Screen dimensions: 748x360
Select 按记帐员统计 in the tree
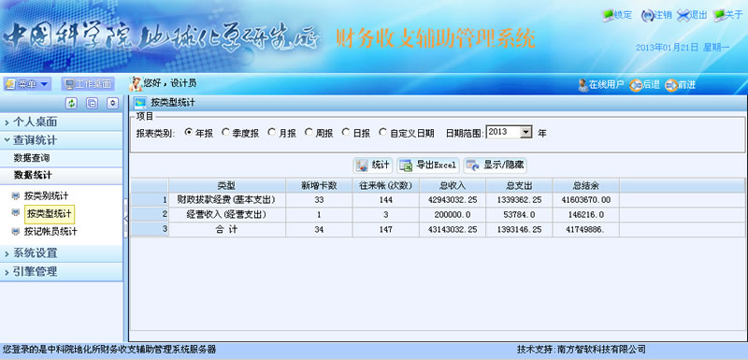pyautogui.click(x=50, y=232)
